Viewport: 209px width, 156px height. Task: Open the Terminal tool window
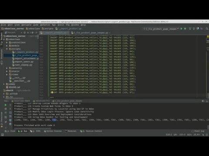pos(71,131)
